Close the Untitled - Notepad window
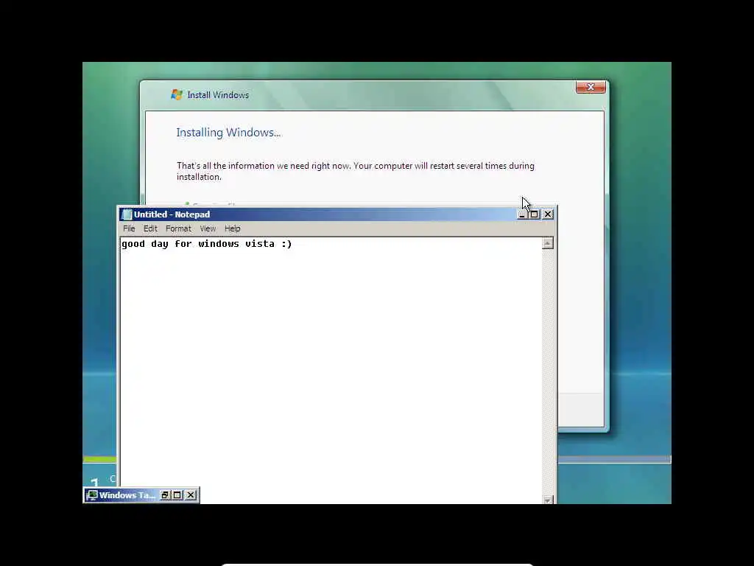754x566 pixels. point(548,214)
